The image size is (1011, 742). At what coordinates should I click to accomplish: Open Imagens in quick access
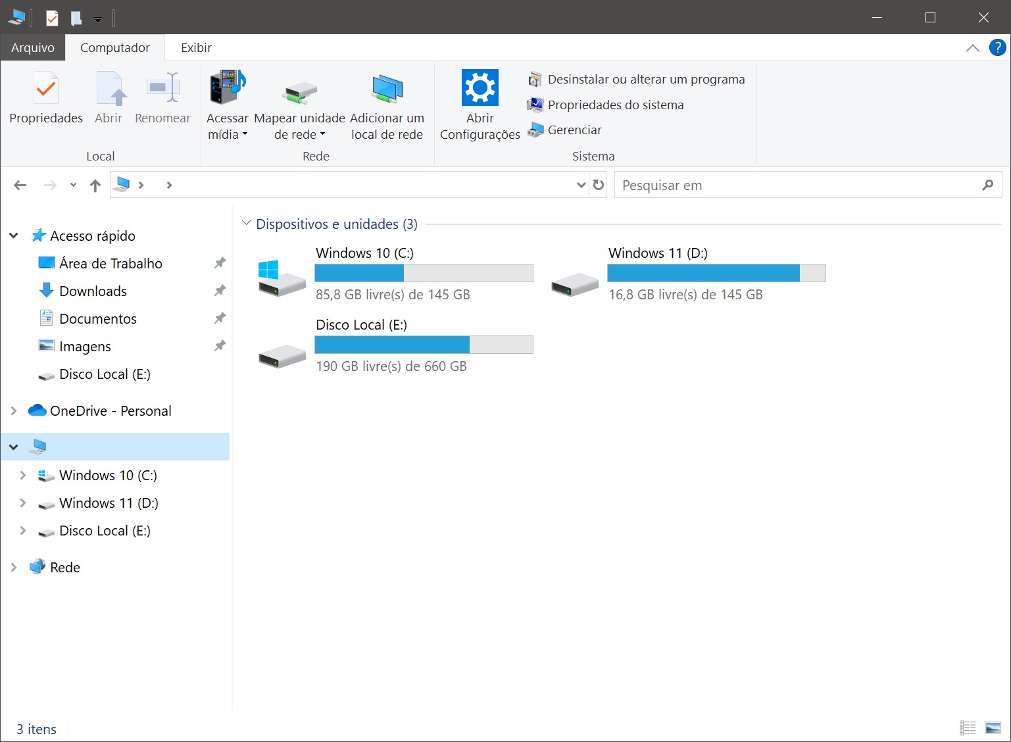(x=75, y=346)
